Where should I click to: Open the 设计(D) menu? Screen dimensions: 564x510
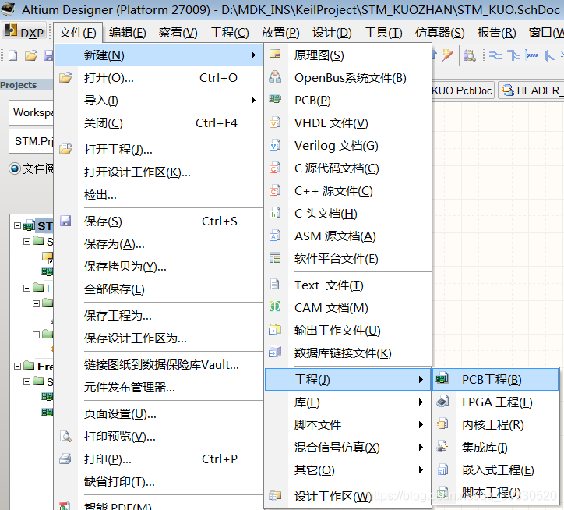point(332,33)
